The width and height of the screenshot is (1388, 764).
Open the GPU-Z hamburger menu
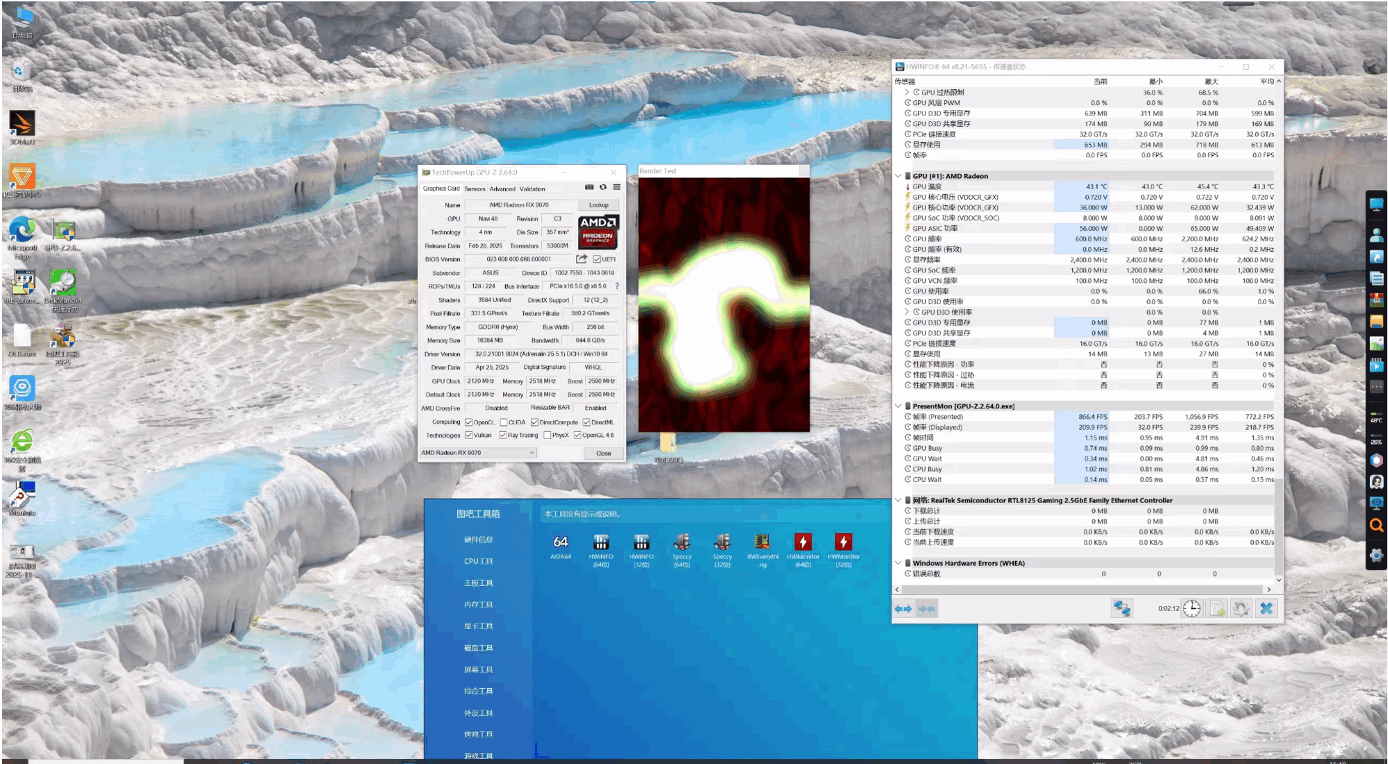click(616, 187)
